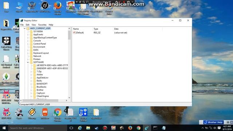Image resolution: width=233 pixels, height=131 pixels.
Task: Select the Google Chrome desktop shortcut
Action: click(x=58, y=115)
